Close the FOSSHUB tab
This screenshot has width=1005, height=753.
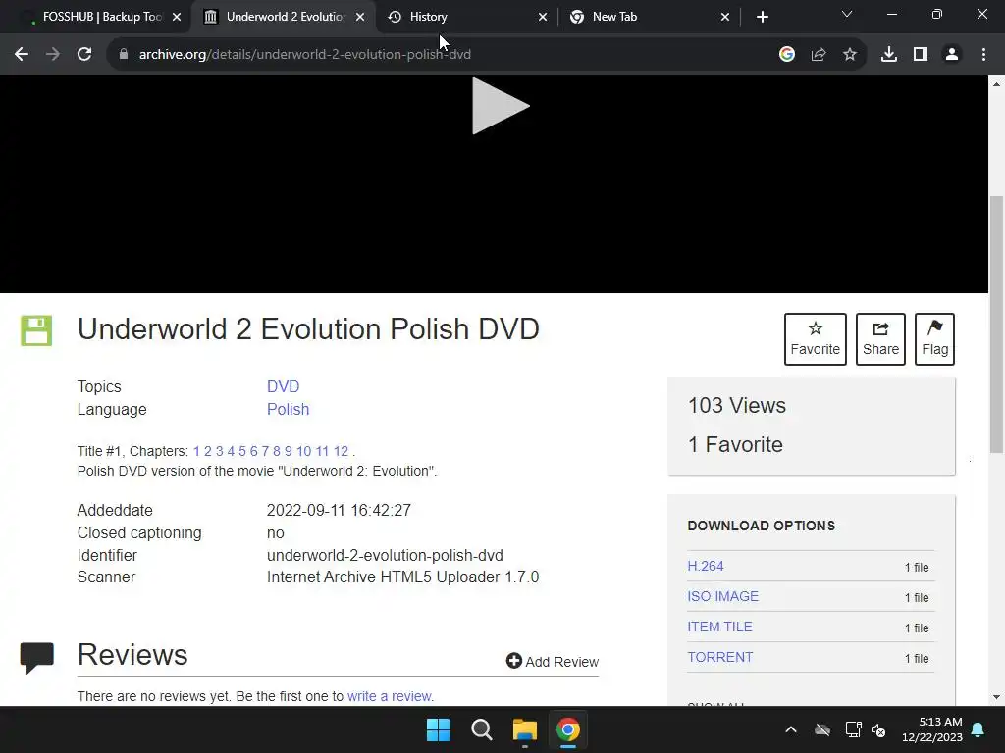click(177, 17)
